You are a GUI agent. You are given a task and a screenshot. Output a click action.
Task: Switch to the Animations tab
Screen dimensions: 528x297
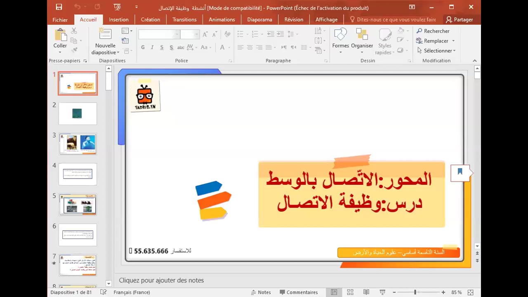coord(222,19)
